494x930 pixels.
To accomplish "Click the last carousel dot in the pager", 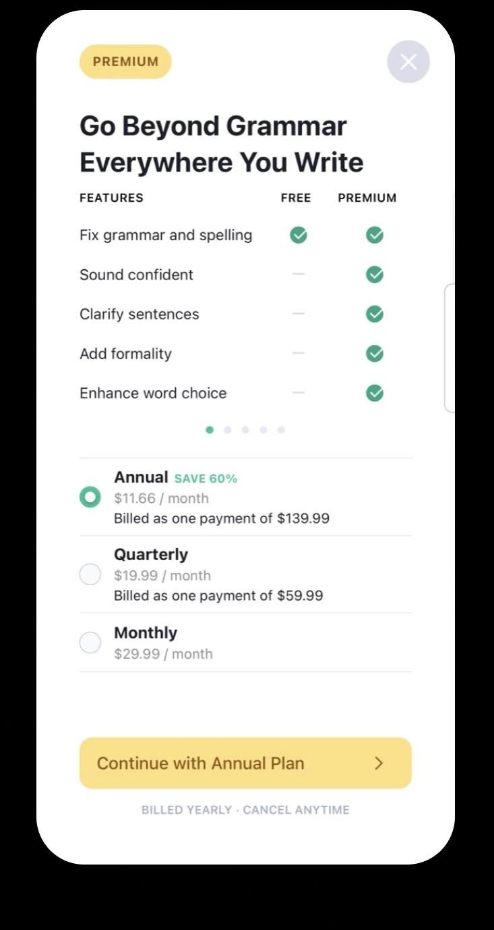I will (281, 429).
